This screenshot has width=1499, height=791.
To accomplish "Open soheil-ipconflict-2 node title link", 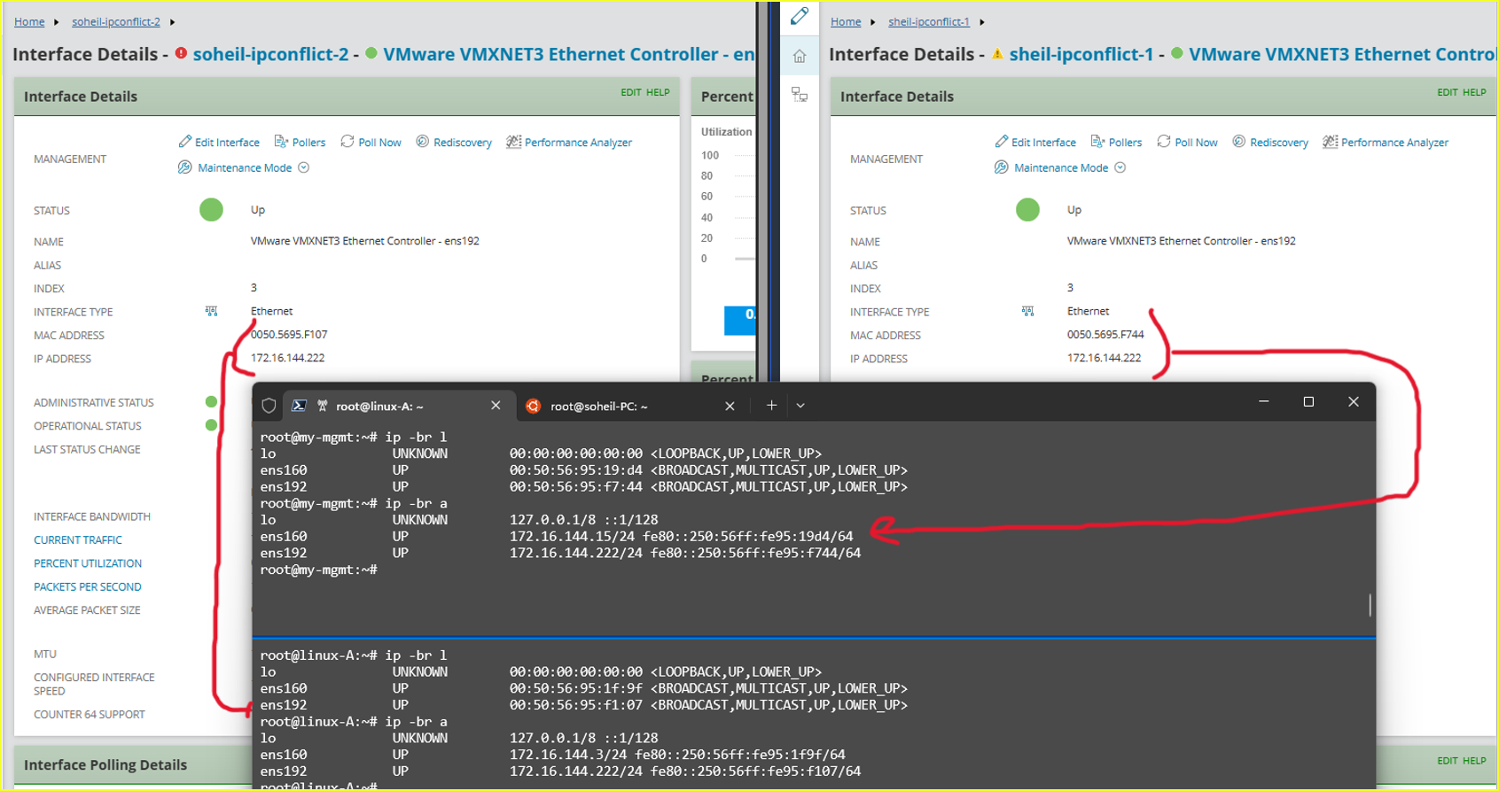I will click(x=270, y=54).
